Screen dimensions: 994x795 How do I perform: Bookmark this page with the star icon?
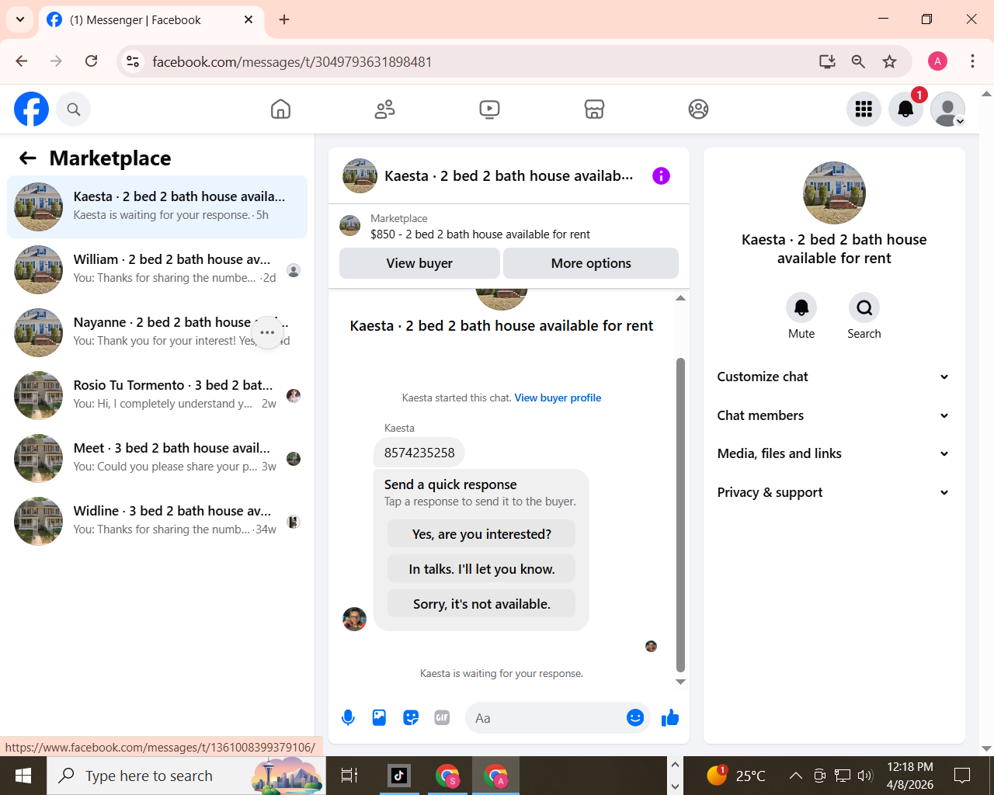click(x=890, y=61)
